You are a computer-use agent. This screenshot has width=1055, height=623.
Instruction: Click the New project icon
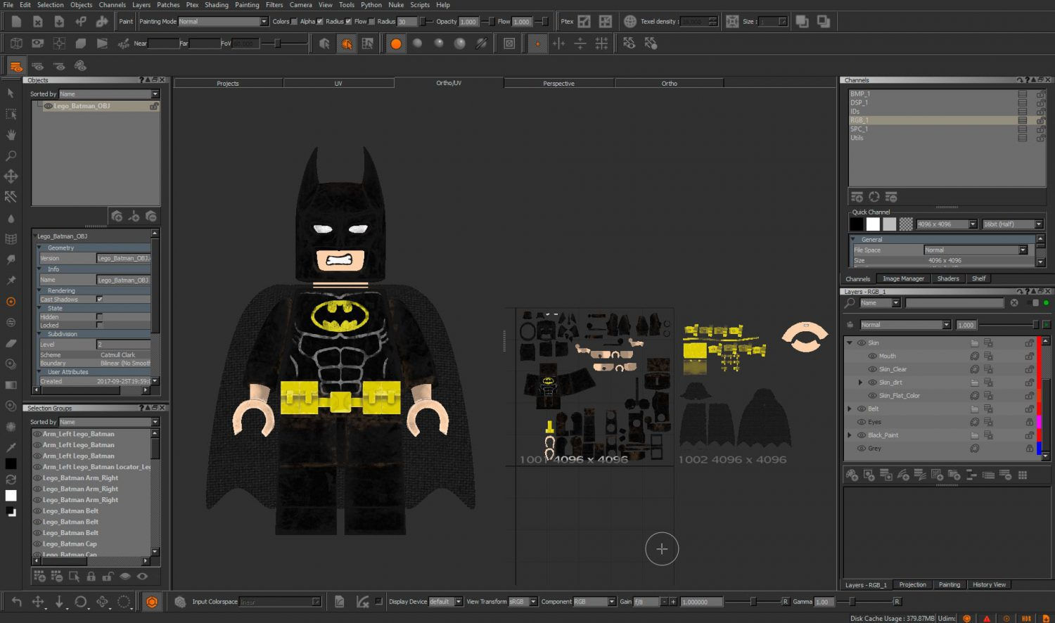point(16,22)
